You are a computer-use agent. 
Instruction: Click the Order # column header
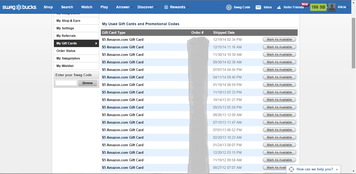click(197, 33)
